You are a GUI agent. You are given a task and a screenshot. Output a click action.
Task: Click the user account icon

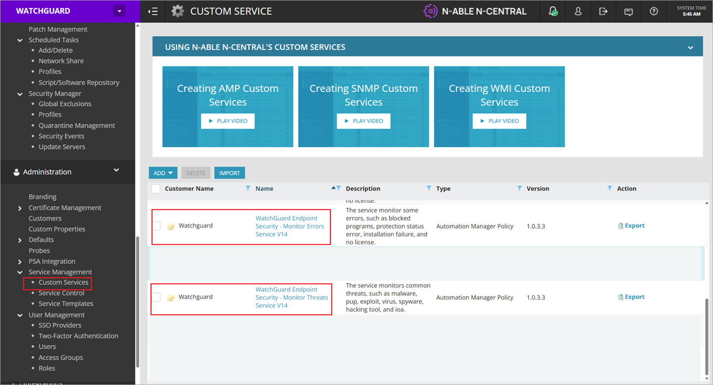(578, 11)
